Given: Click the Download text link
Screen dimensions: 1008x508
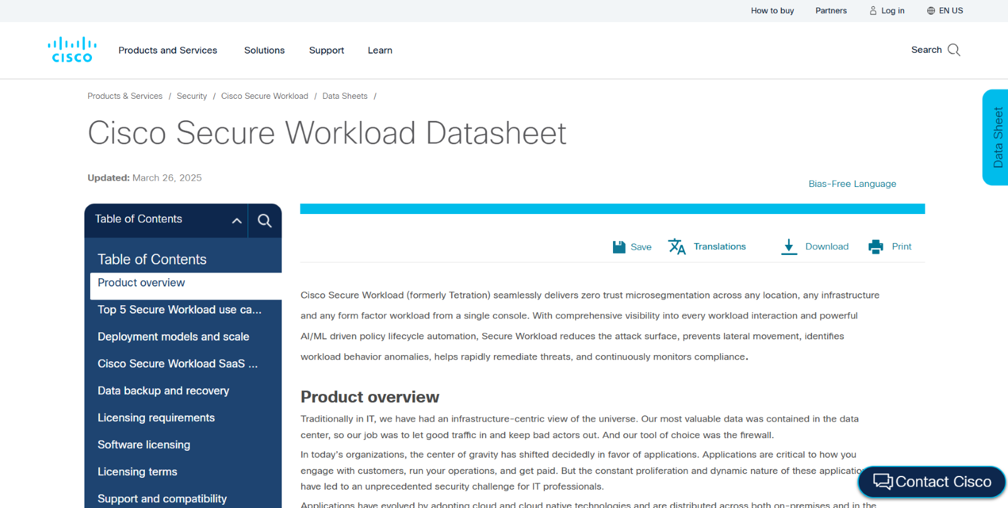Looking at the screenshot, I should [827, 247].
